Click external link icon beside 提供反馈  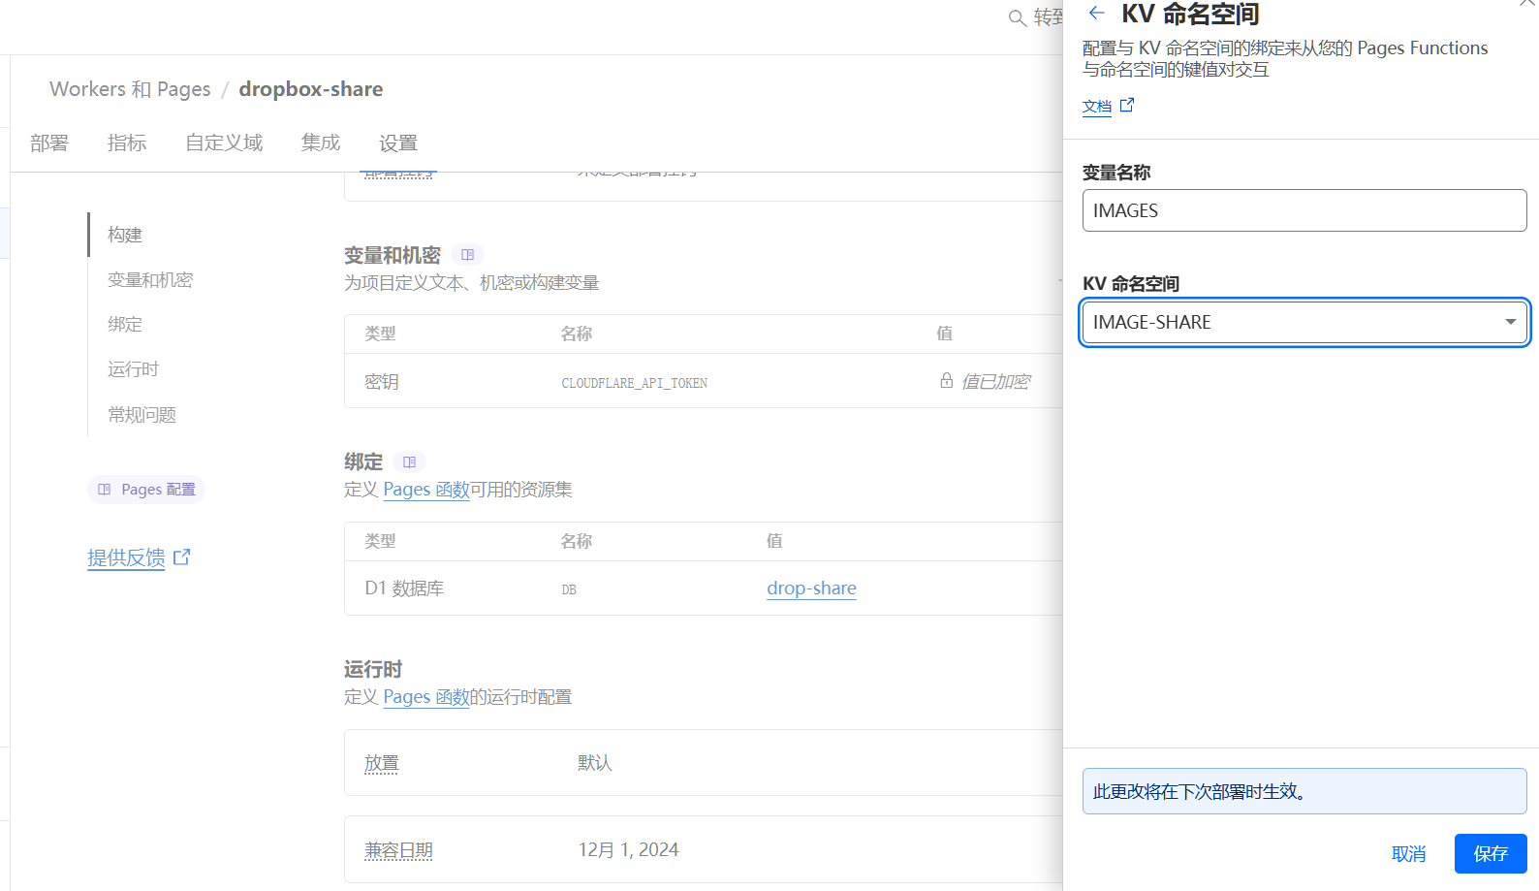[181, 557]
